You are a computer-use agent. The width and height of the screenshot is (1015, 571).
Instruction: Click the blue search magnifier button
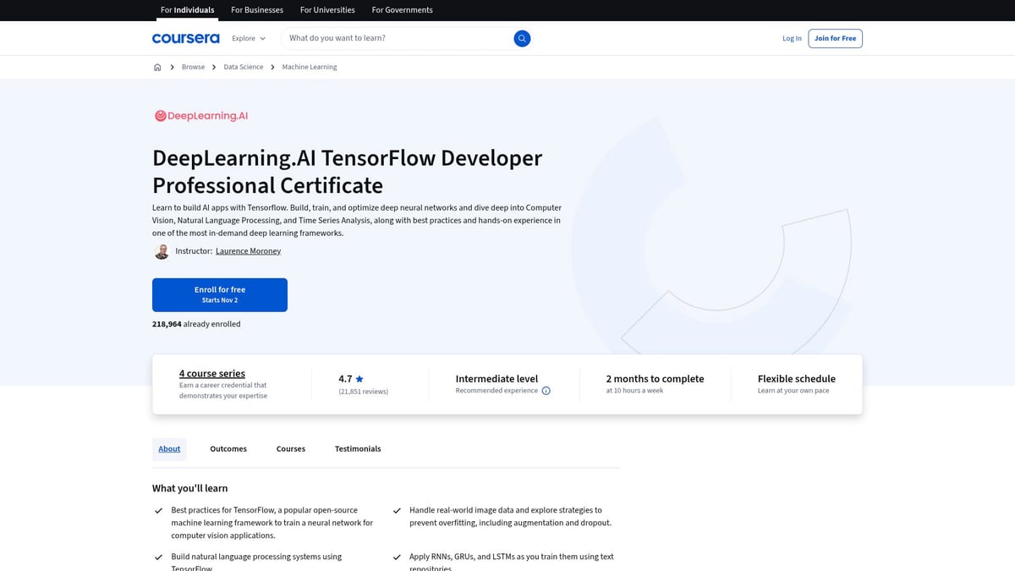[x=522, y=38]
